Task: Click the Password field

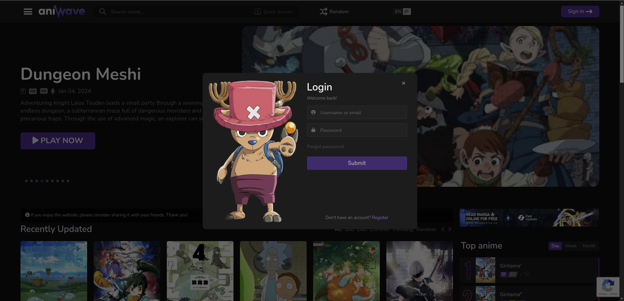Action: click(357, 130)
